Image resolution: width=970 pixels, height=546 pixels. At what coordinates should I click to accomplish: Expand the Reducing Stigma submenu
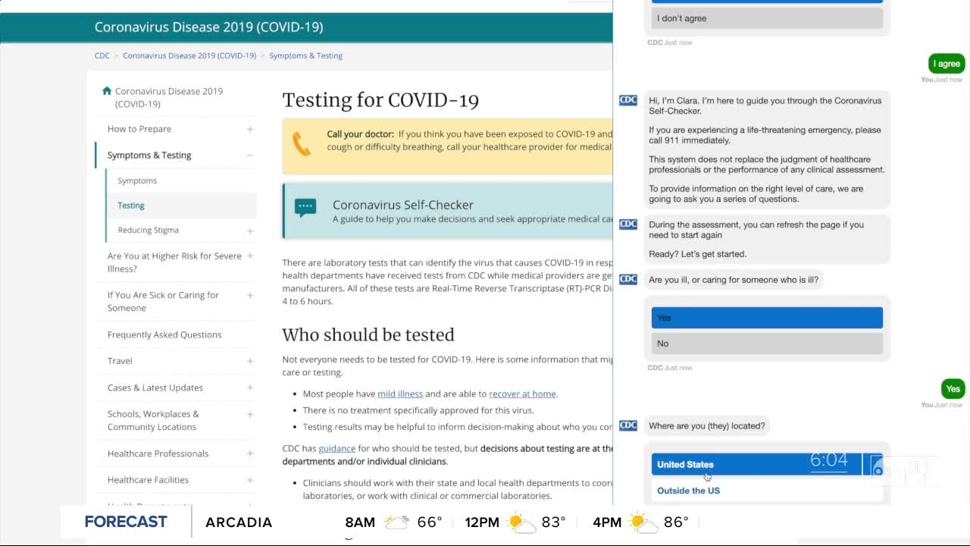pyautogui.click(x=250, y=231)
